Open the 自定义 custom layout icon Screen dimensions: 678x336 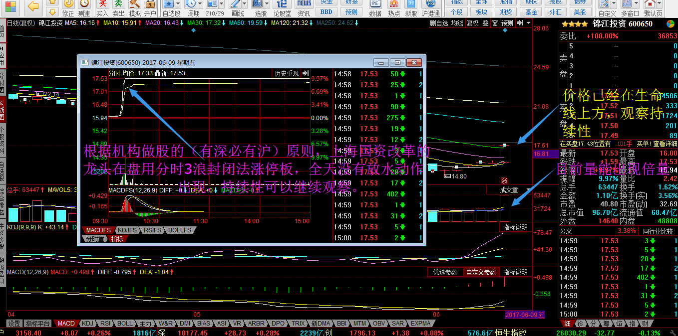(605, 4)
